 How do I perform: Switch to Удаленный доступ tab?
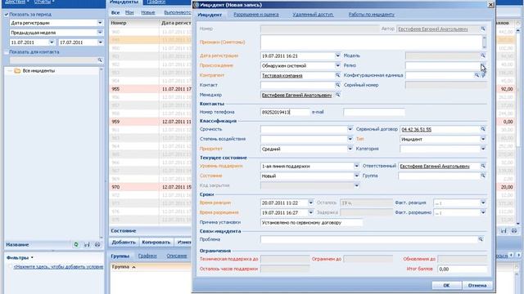click(x=313, y=15)
